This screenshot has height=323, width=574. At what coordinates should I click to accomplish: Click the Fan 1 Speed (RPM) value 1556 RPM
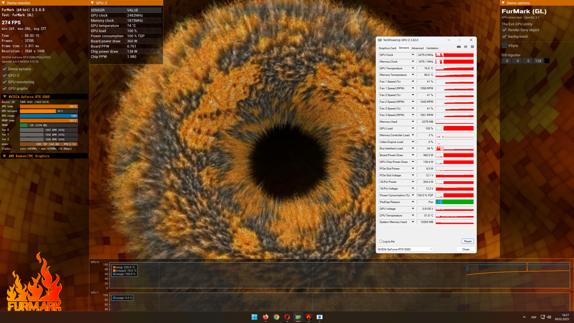pyautogui.click(x=426, y=88)
